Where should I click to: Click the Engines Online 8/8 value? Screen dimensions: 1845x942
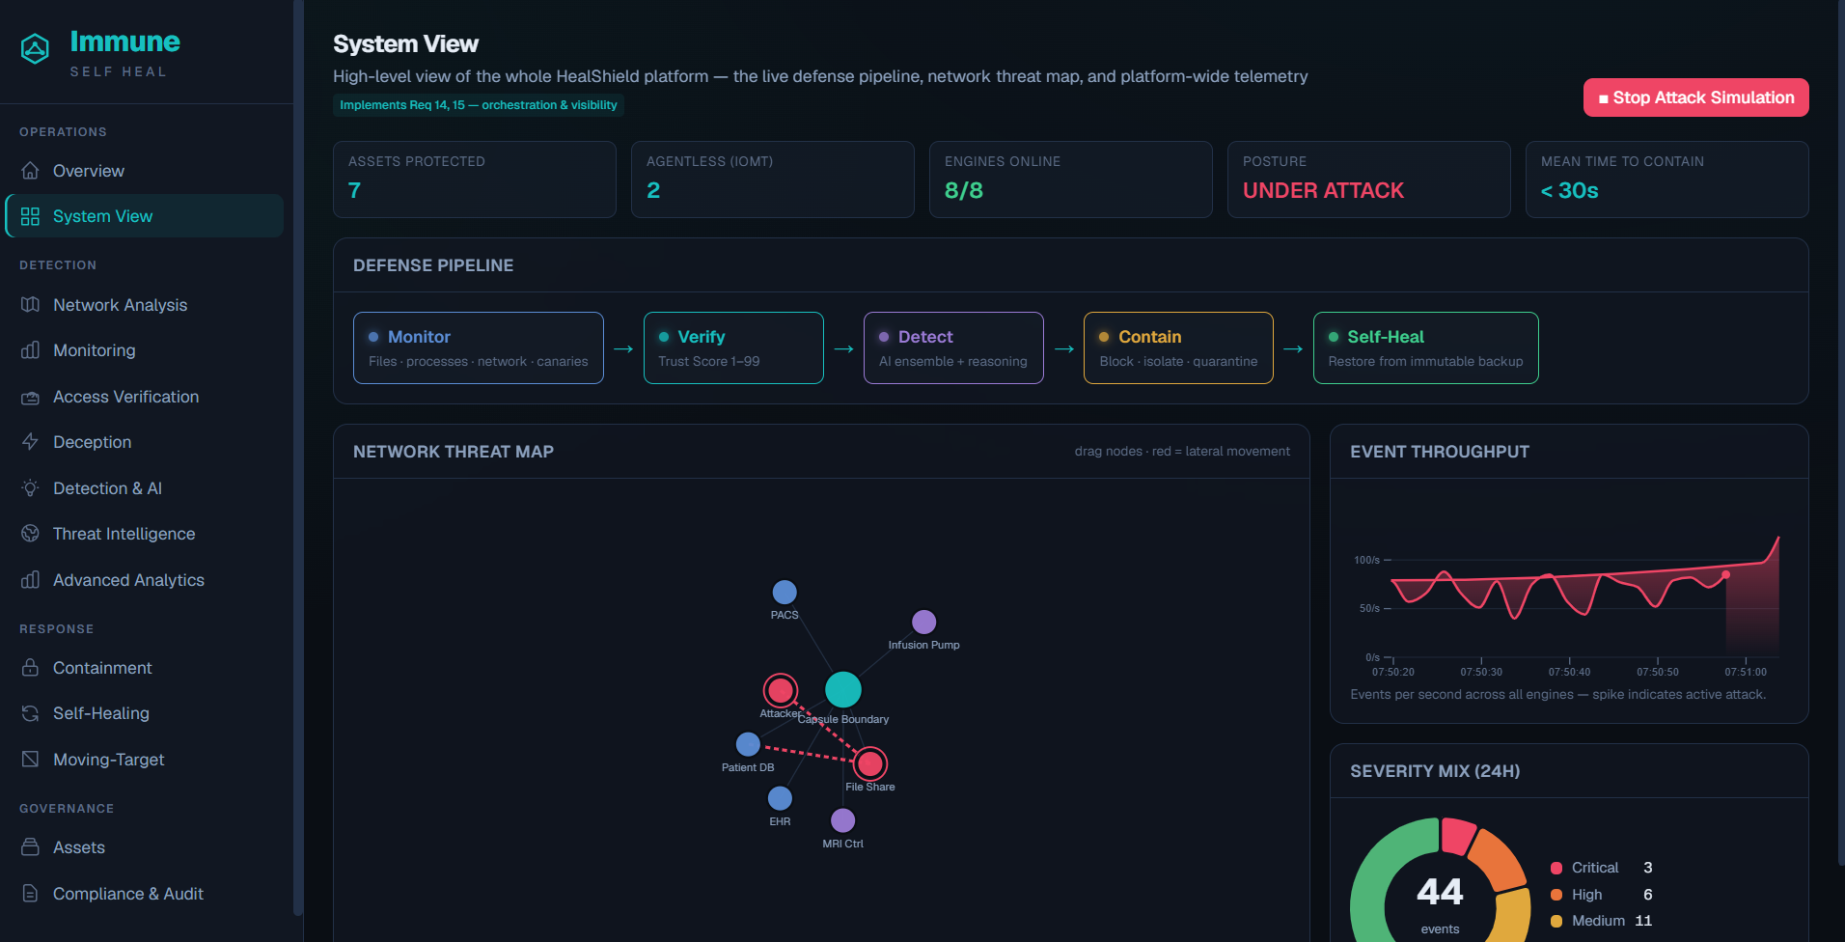tap(964, 190)
